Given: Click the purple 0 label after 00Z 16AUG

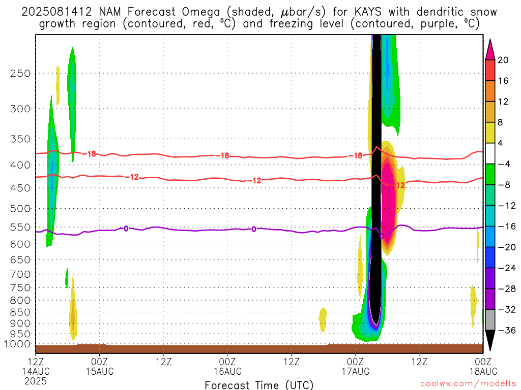Looking at the screenshot, I should [x=254, y=229].
